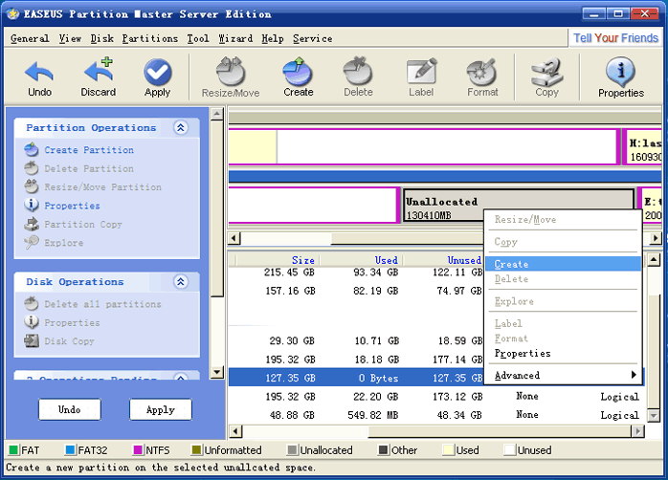Click the Disk Copy sidebar icon
The width and height of the screenshot is (668, 480).
[31, 340]
